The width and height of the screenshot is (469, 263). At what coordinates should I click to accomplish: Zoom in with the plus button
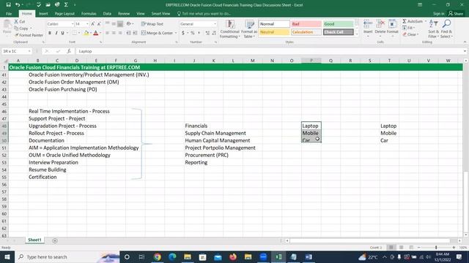tap(454, 248)
